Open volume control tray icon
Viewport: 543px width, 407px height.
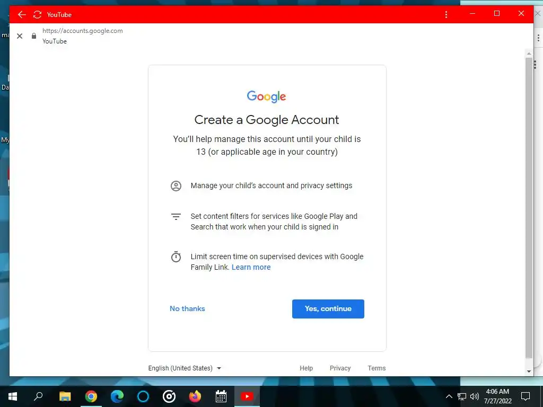click(x=475, y=396)
